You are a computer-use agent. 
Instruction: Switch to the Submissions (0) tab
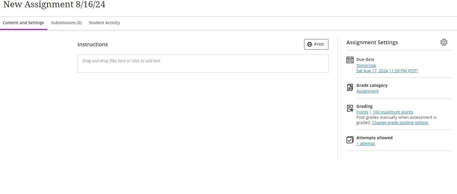pos(66,22)
